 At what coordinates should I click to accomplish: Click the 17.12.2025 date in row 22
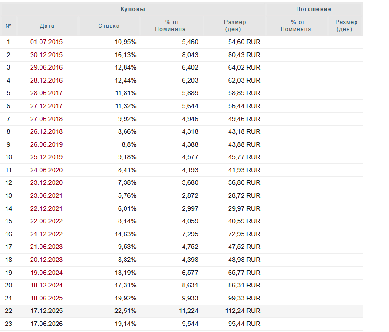coord(46,311)
